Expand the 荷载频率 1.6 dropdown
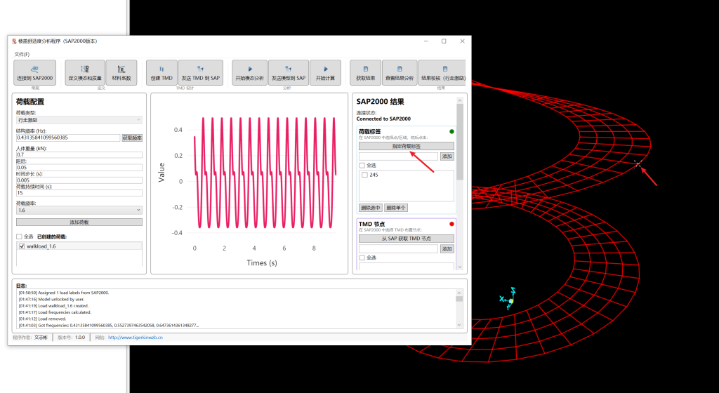This screenshot has width=719, height=393. tap(79, 210)
